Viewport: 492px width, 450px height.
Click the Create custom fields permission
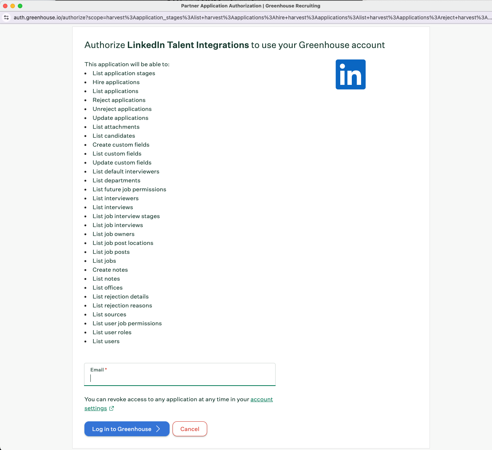(x=121, y=145)
